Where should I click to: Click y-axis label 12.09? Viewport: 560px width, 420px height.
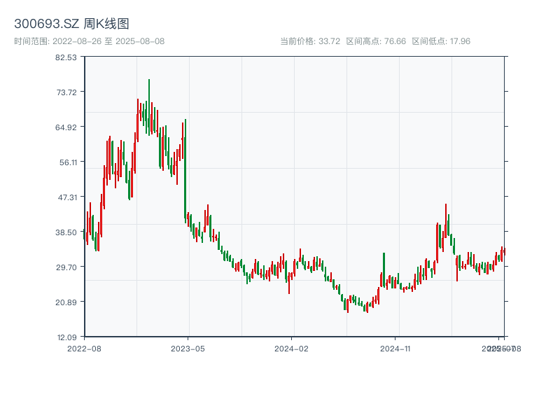(x=67, y=337)
